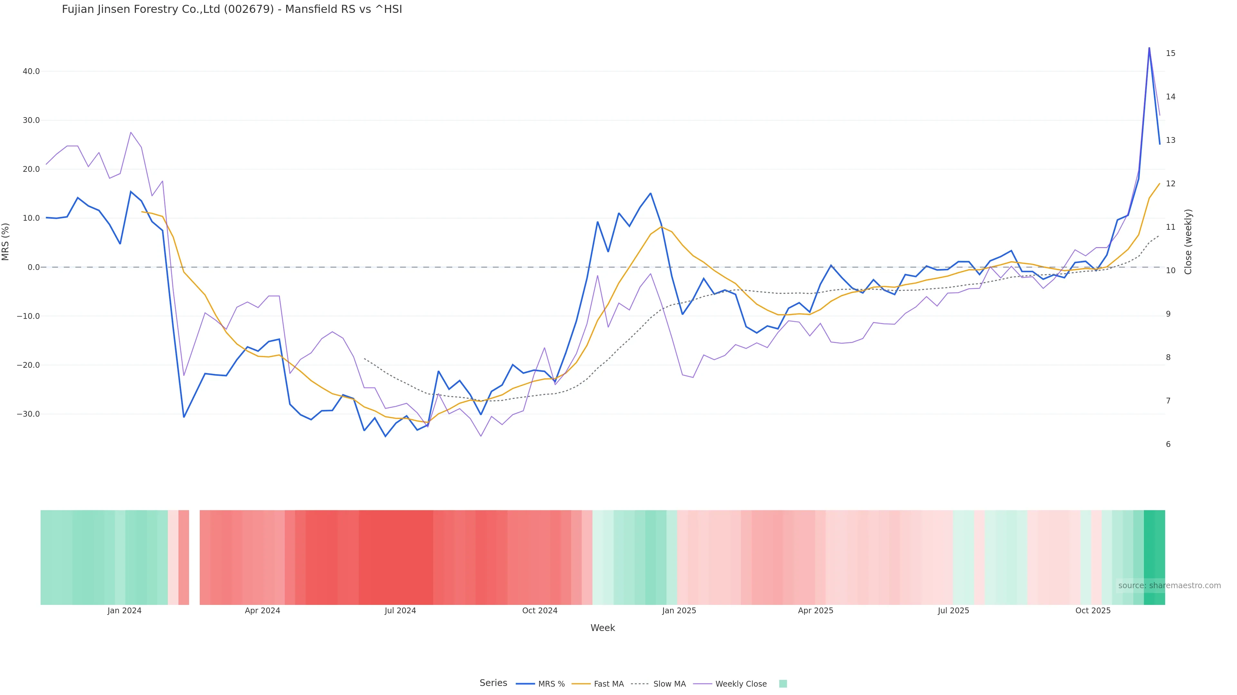
Task: Open the sharemaestro.com source watermark
Action: click(1169, 586)
